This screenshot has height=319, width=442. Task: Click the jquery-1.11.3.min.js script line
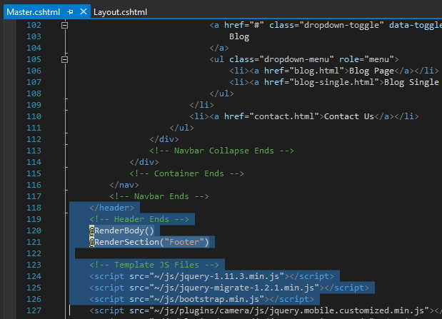coord(211,276)
